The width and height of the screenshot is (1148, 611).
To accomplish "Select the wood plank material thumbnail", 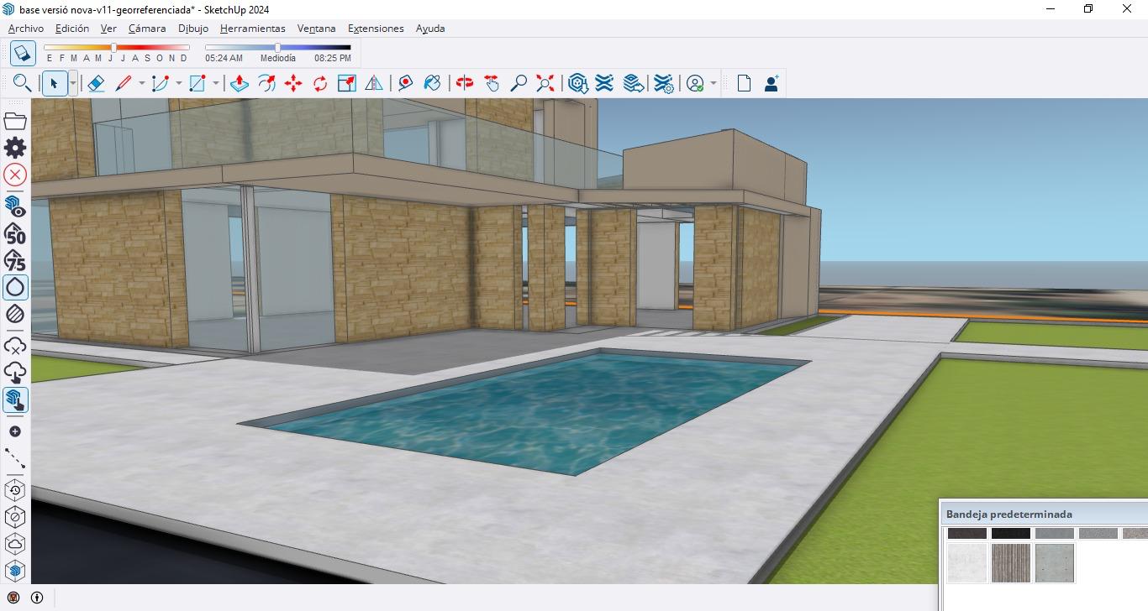I will coord(1010,562).
